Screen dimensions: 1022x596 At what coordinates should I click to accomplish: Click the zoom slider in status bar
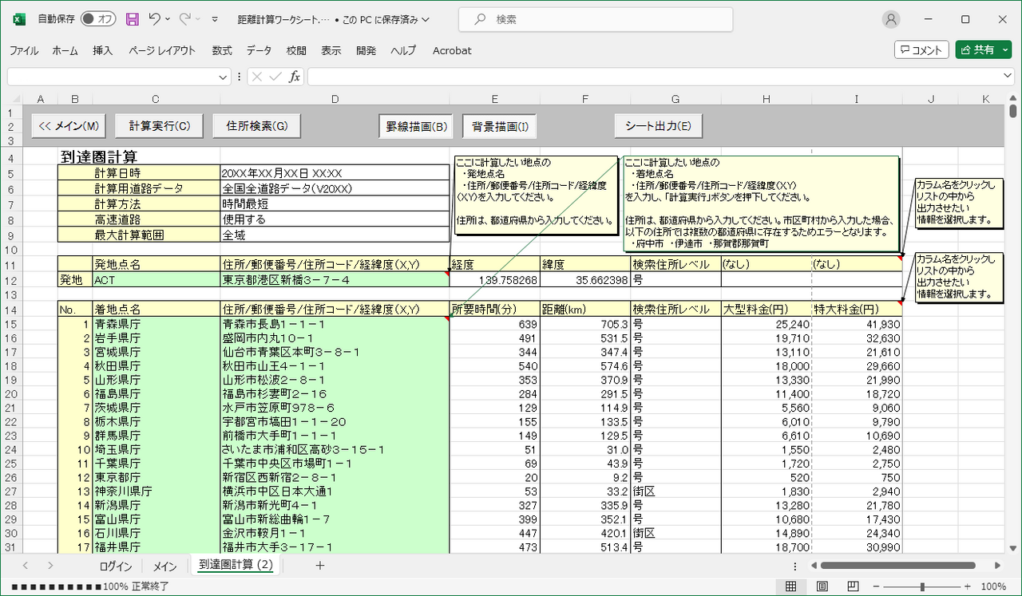tap(922, 586)
